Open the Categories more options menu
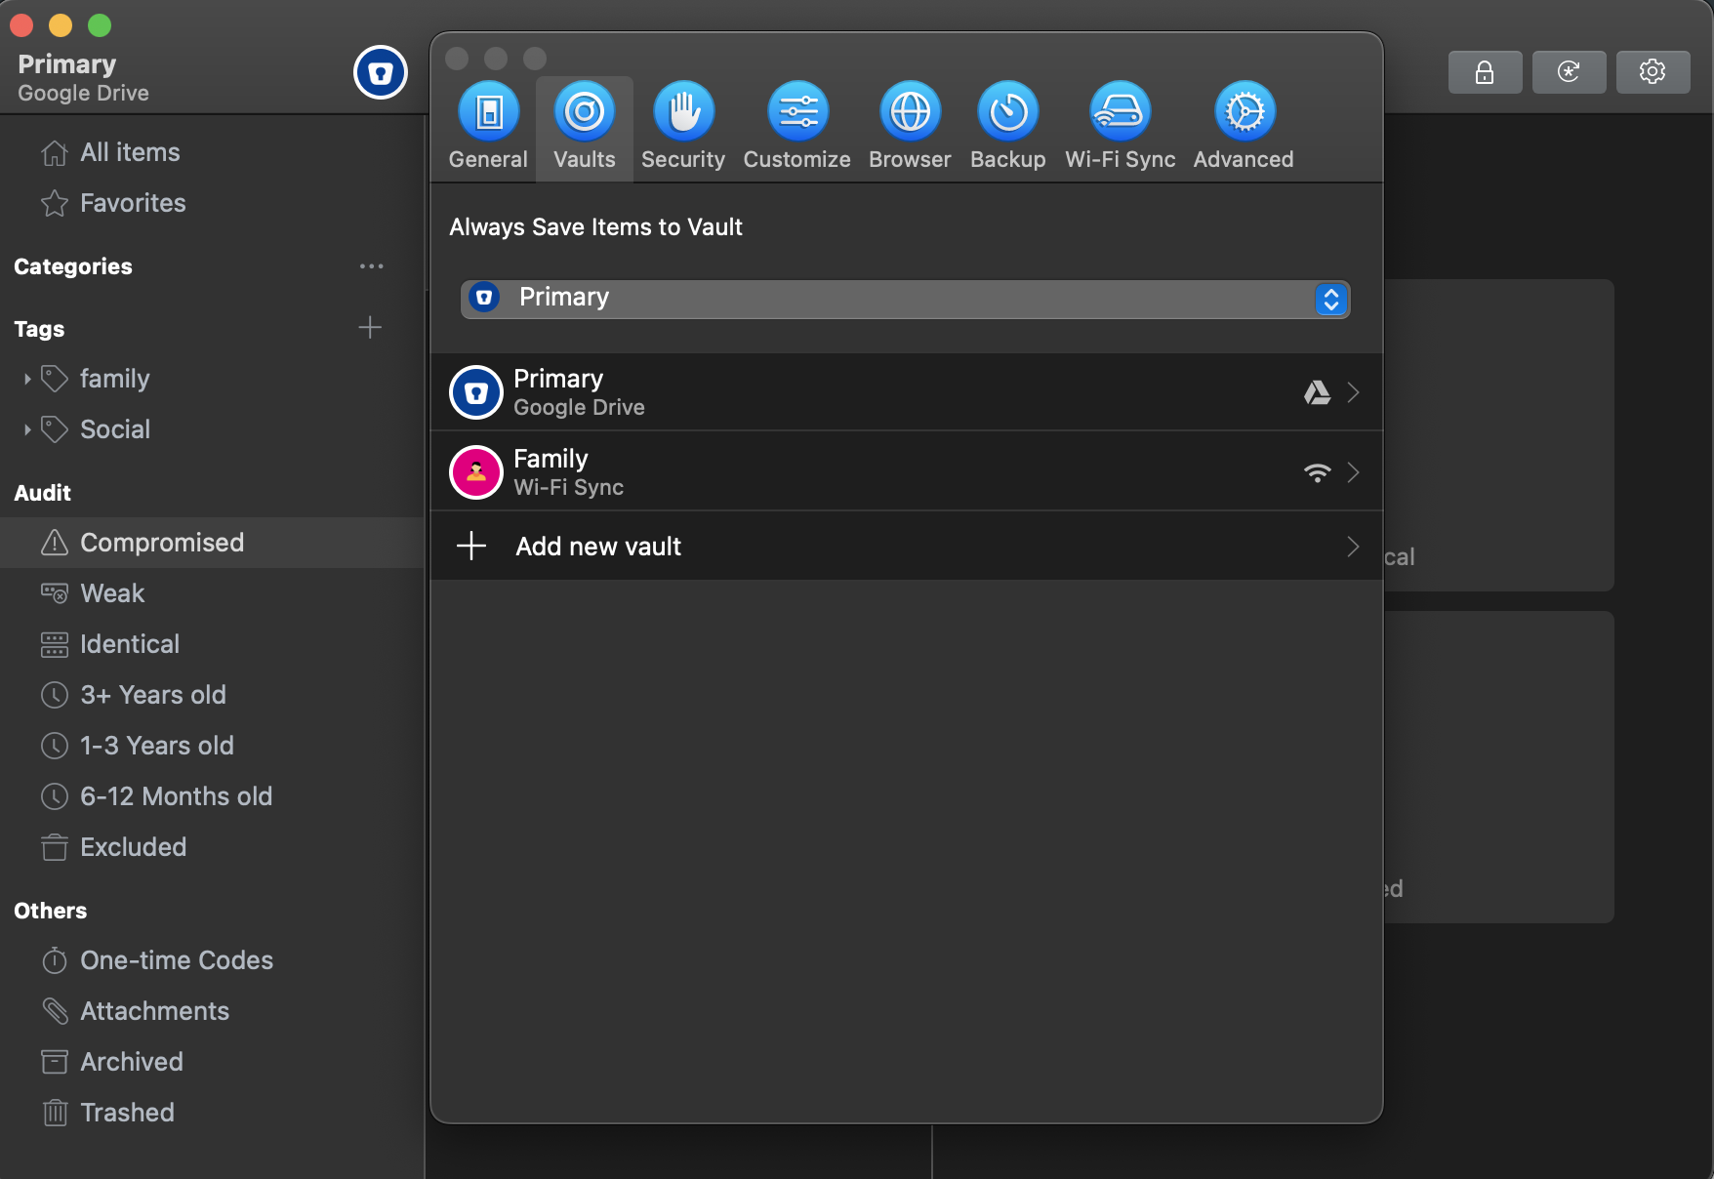Image resolution: width=1714 pixels, height=1179 pixels. (371, 266)
